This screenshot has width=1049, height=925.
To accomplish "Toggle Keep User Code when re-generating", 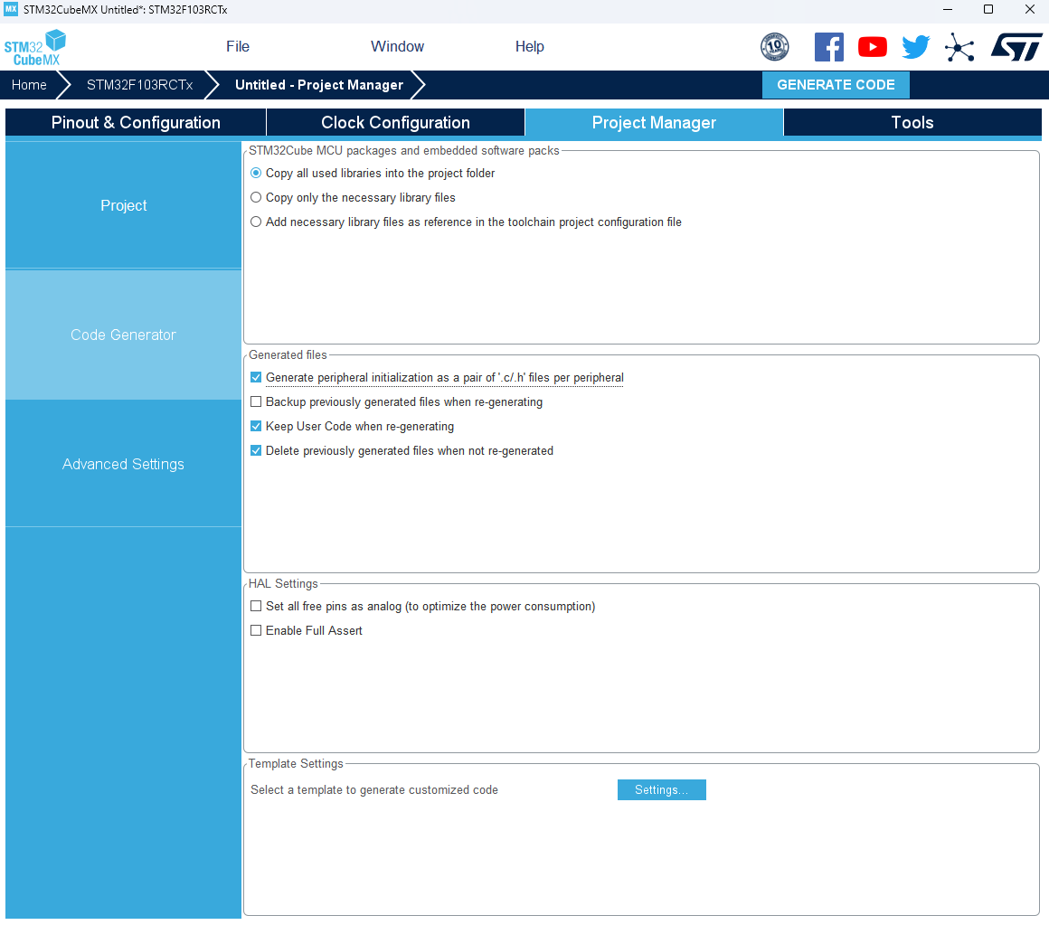I will (x=256, y=426).
